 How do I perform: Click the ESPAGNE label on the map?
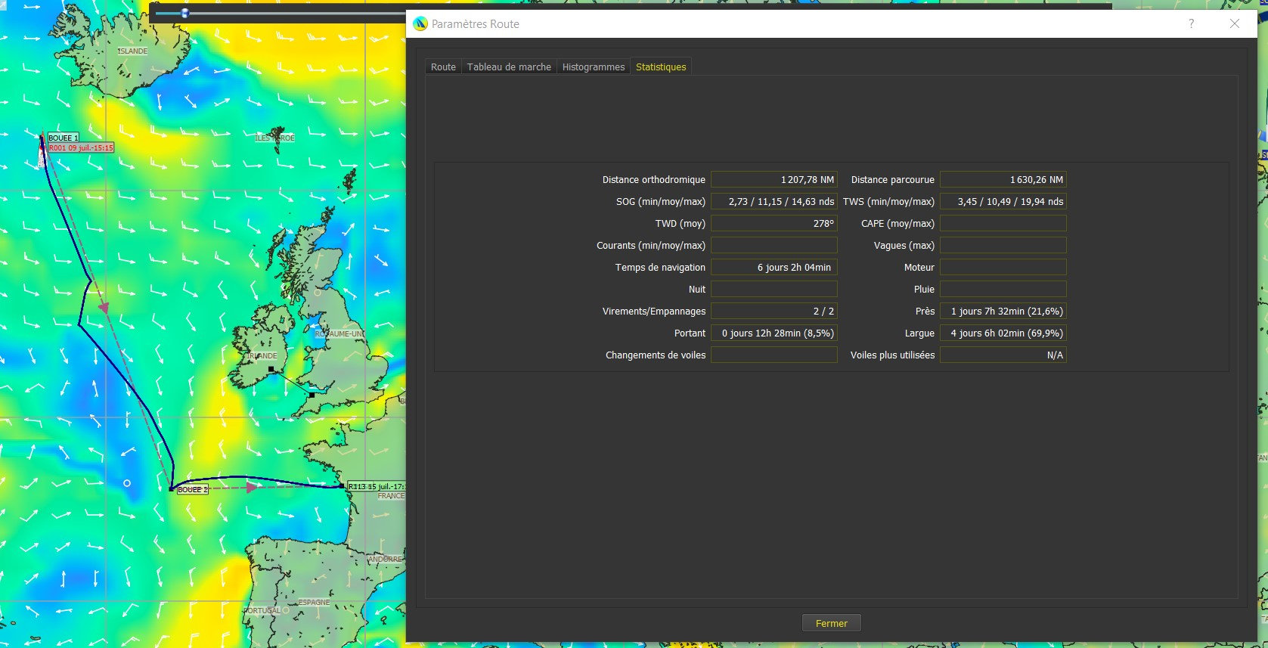tap(314, 603)
